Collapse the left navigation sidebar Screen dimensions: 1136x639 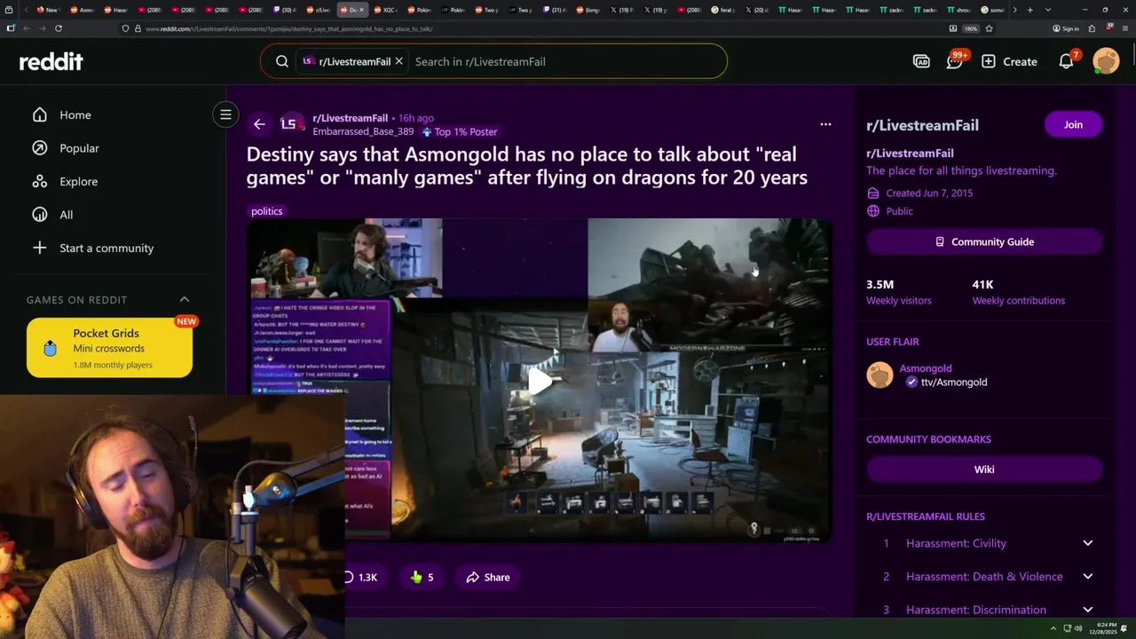coord(225,114)
